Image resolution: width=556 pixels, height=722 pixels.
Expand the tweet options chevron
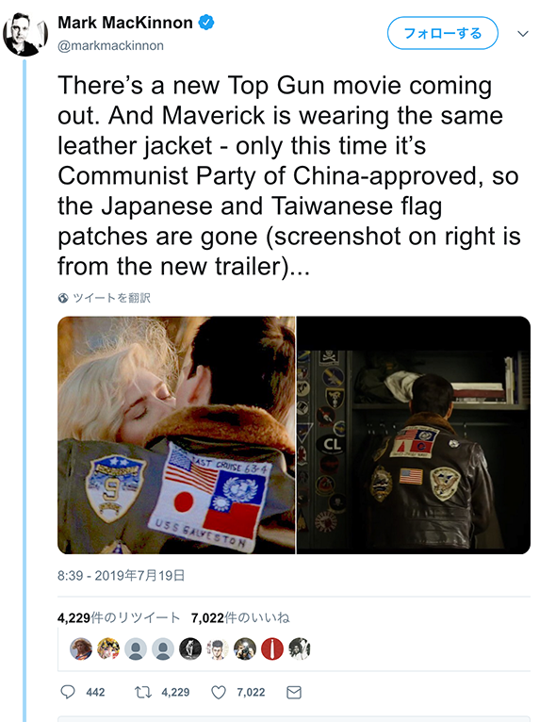(x=522, y=34)
